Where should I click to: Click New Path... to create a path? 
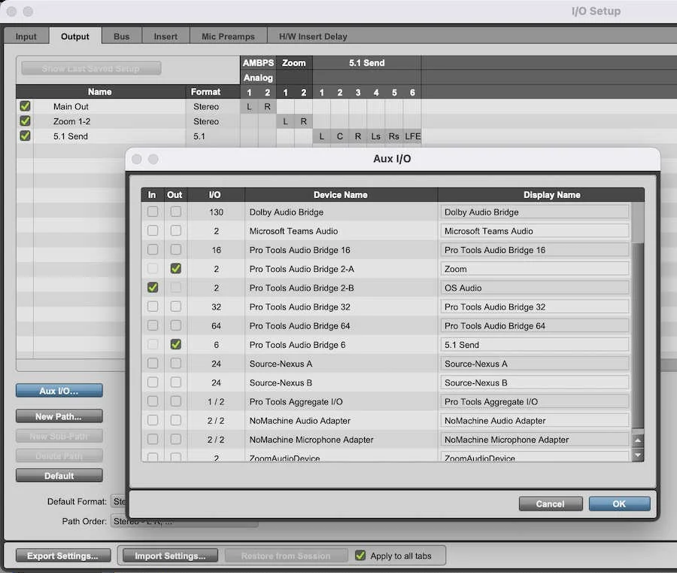pos(59,416)
